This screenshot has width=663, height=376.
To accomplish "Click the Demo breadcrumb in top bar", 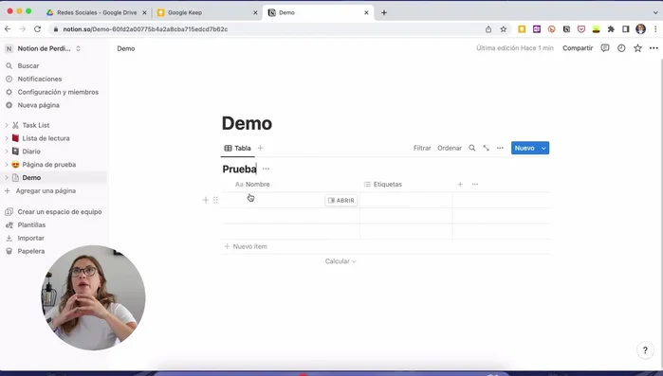I will point(126,48).
